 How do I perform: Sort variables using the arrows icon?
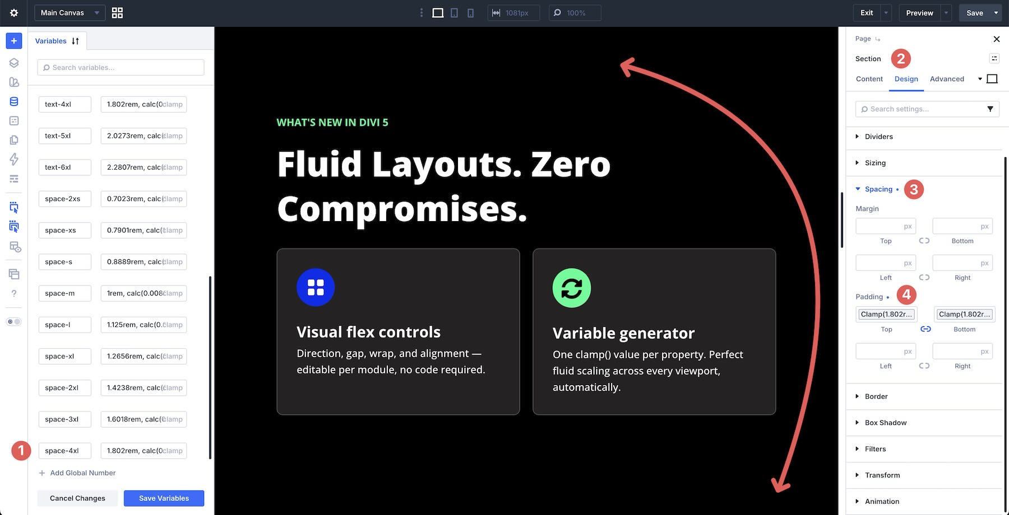tap(75, 41)
